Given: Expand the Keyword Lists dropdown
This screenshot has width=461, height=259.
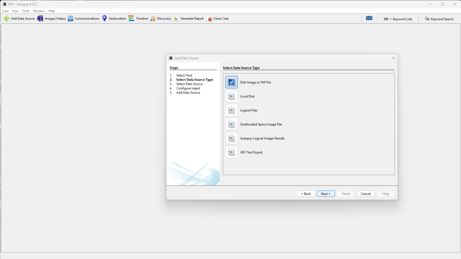Looking at the screenshot, I should pos(398,19).
